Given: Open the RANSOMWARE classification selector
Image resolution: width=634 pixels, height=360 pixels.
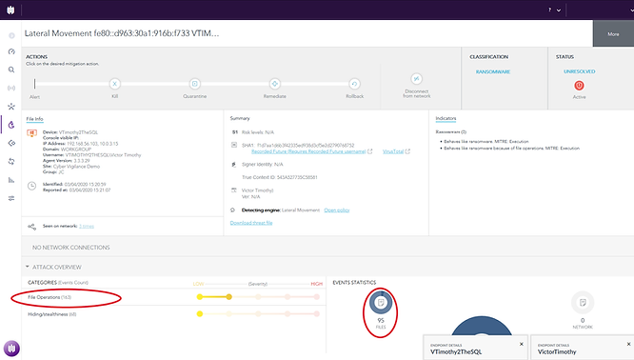Looking at the screenshot, I should pyautogui.click(x=493, y=71).
